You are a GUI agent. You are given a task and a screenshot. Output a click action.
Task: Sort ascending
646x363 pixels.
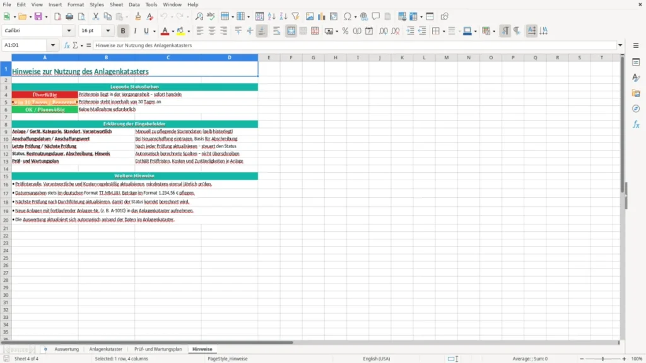271,16
